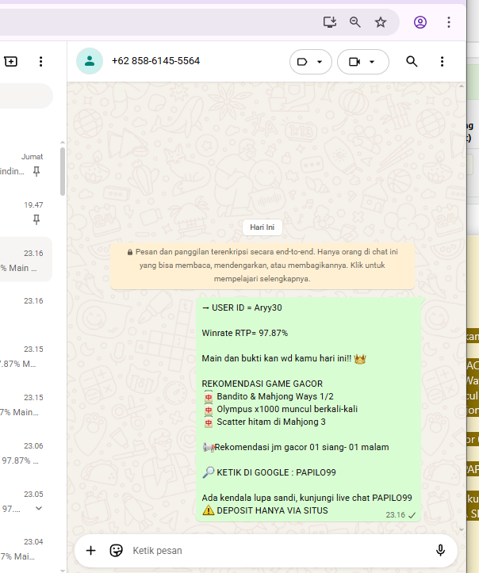The image size is (479, 573).
Task: Click the label tag button
Action: pyautogui.click(x=302, y=62)
